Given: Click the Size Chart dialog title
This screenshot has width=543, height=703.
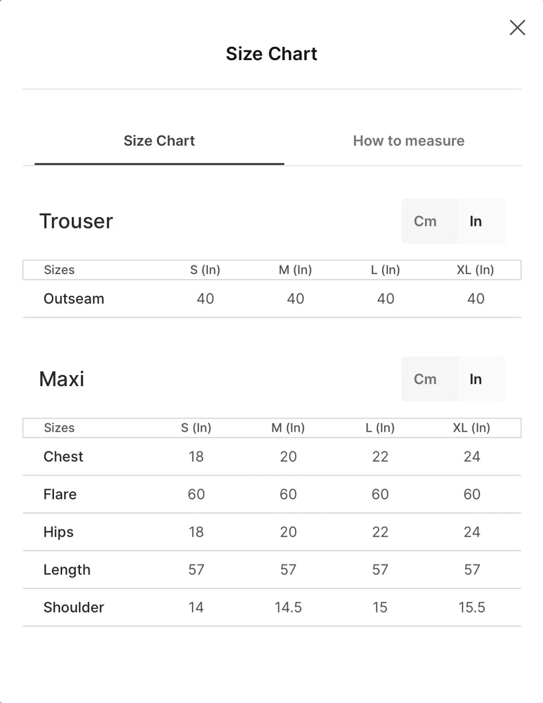Looking at the screenshot, I should [x=272, y=54].
